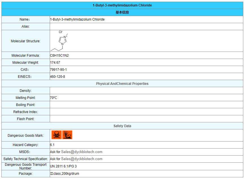Click the Physical AndChemical Properties section header
245x179 pixels.
(122, 84)
